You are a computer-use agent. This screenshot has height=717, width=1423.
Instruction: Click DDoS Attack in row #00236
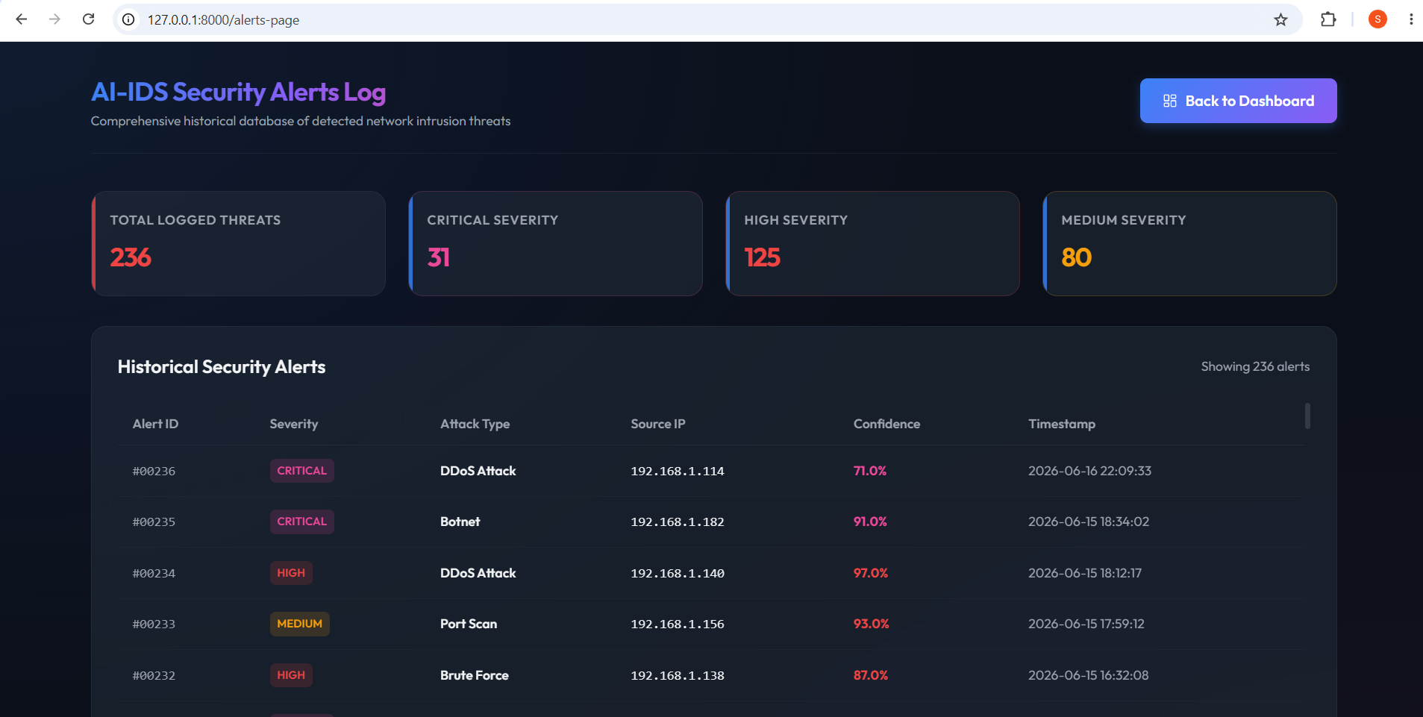click(478, 471)
